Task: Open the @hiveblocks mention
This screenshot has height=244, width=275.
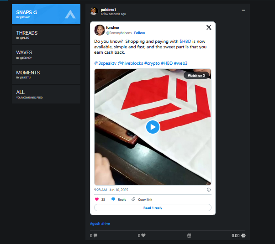Action: (x=130, y=63)
